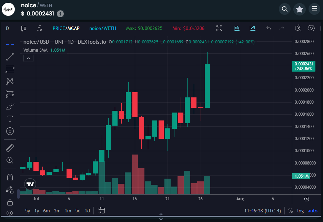Select the trend line drawing tool

click(x=10, y=57)
